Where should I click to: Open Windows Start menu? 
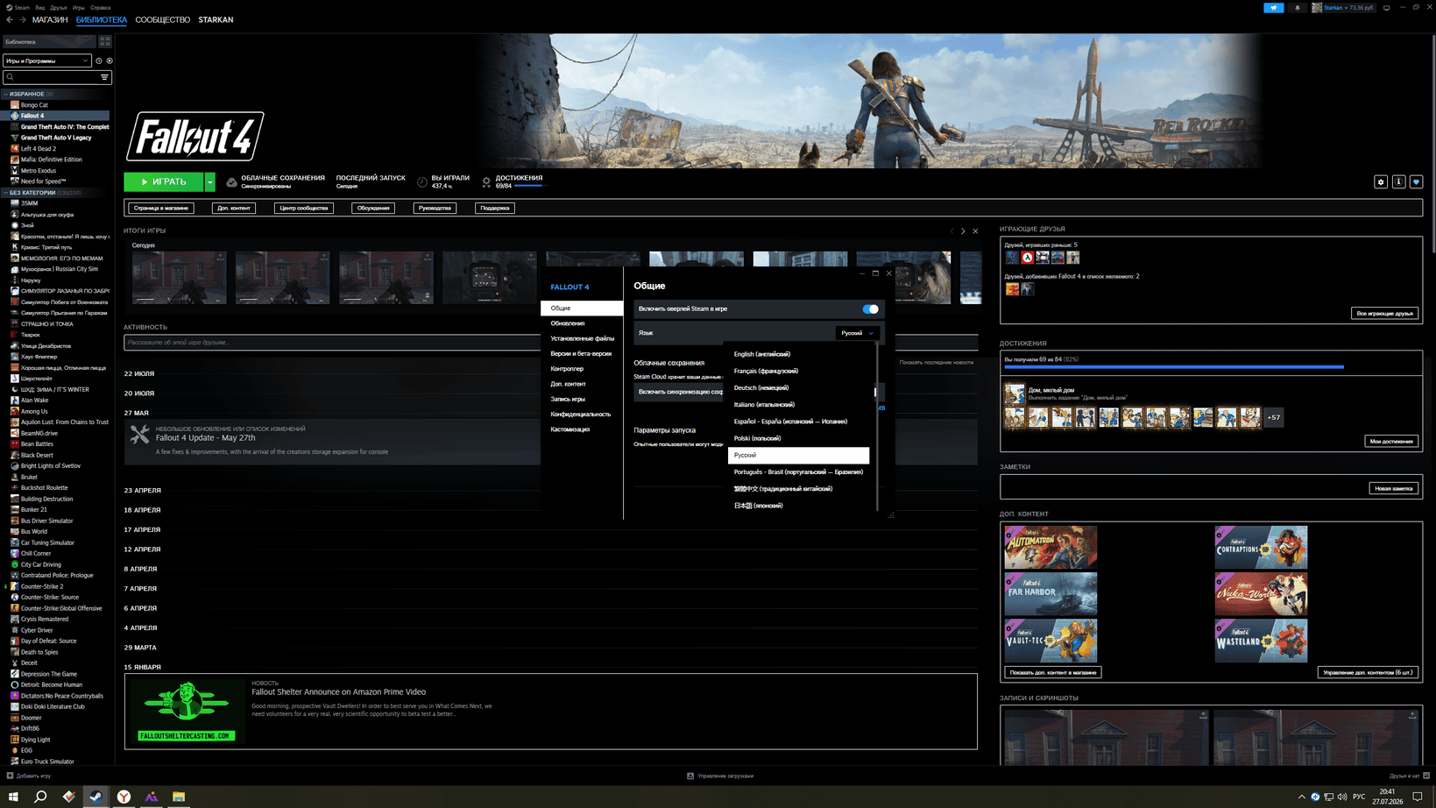coord(13,797)
